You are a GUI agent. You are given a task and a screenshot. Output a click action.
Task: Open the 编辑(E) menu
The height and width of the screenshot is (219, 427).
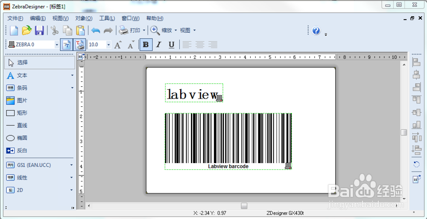38,18
